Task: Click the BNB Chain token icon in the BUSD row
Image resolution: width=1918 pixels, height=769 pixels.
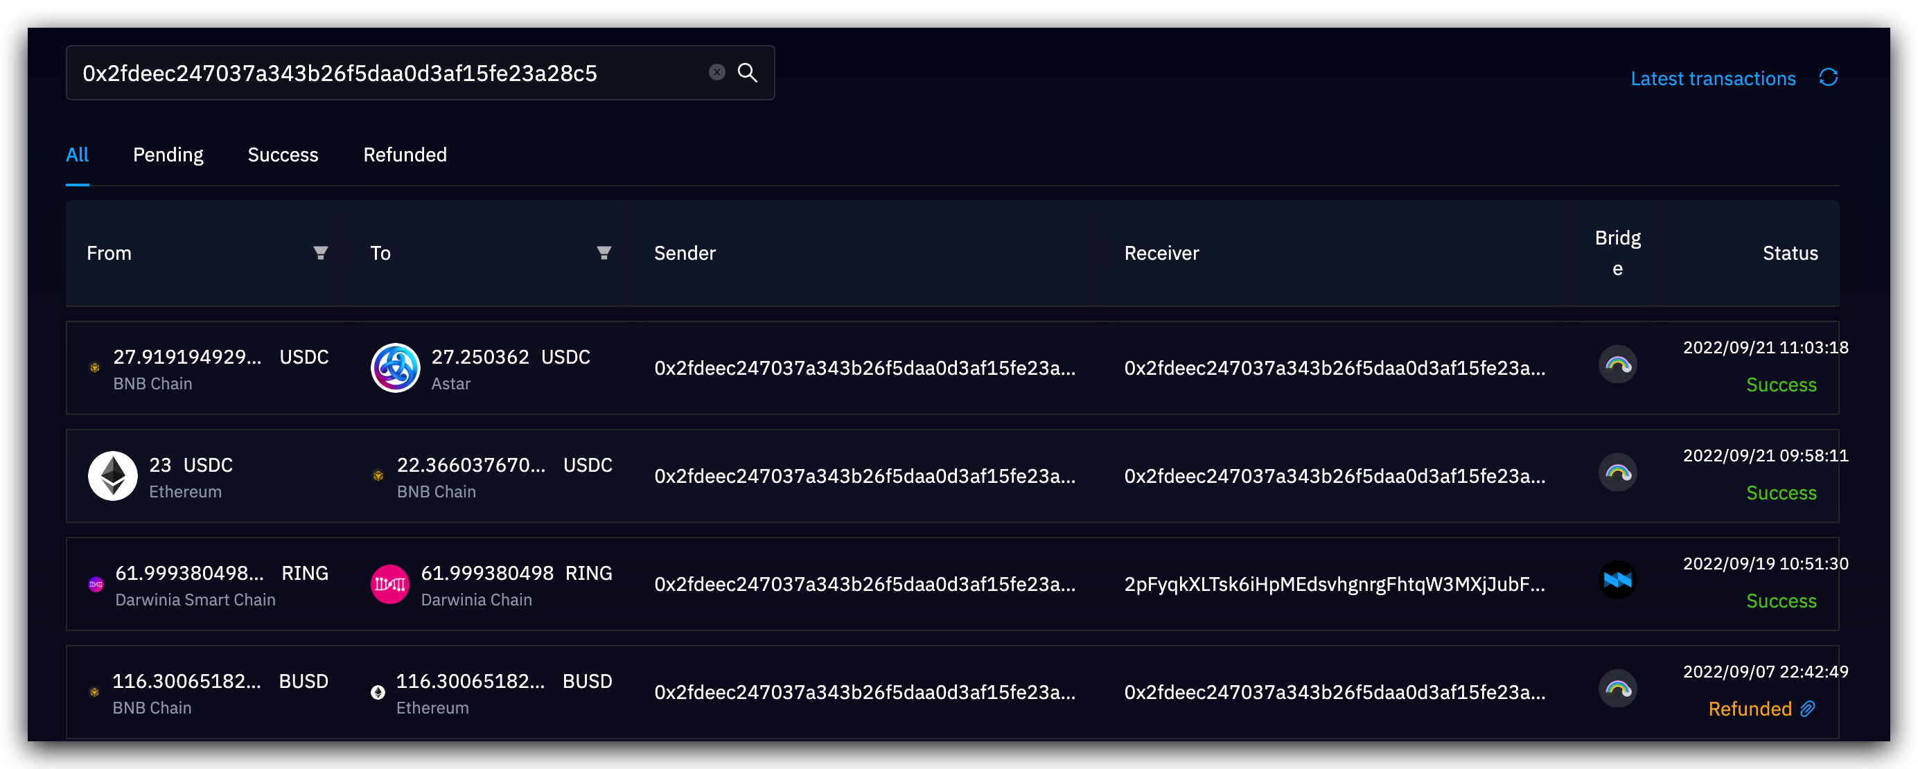Action: [x=94, y=691]
